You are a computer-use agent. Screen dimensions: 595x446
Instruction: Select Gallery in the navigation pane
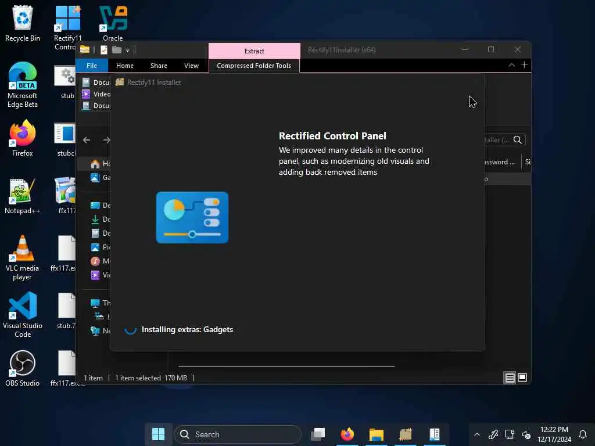click(x=100, y=178)
